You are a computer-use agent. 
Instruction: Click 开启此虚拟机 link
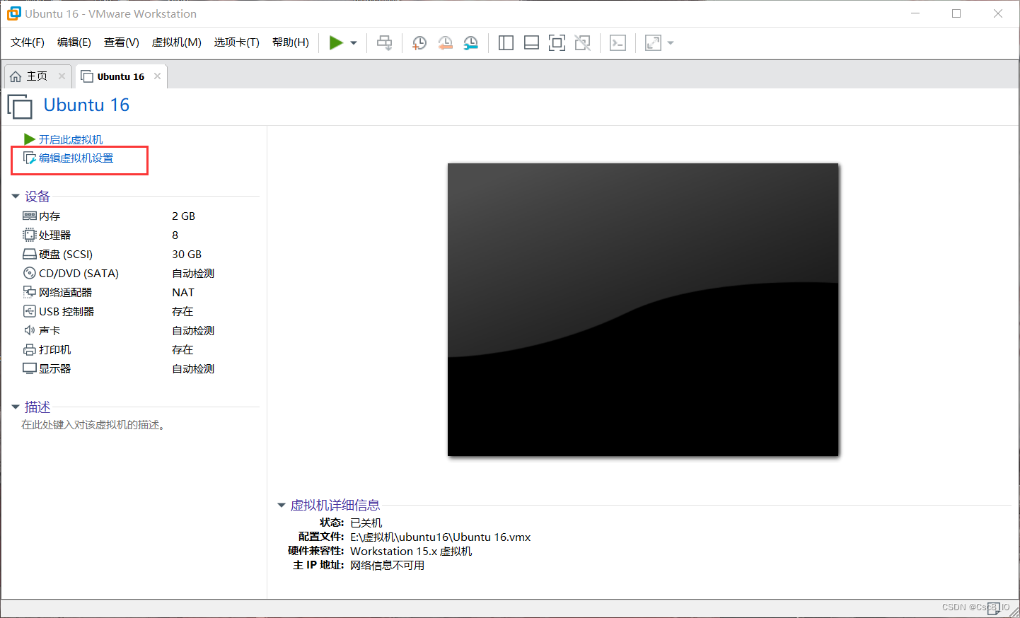pyautogui.click(x=71, y=139)
